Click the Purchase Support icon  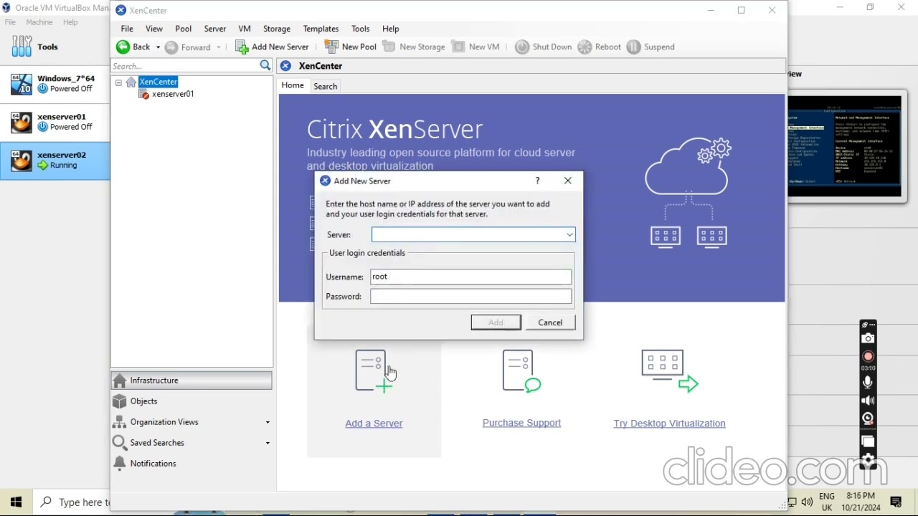click(521, 371)
